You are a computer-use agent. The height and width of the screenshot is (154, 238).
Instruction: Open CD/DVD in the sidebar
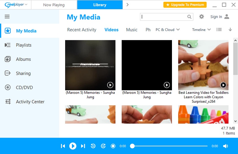click(30, 88)
